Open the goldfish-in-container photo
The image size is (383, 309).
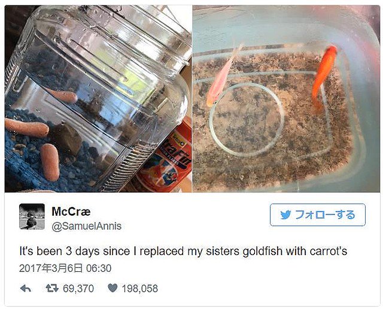pyautogui.click(x=286, y=99)
